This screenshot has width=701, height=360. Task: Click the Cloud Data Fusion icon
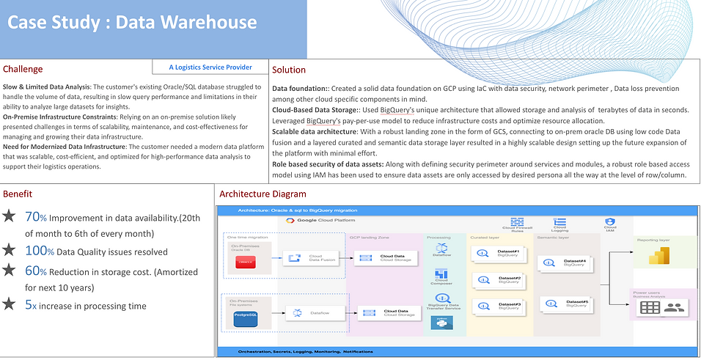295,257
